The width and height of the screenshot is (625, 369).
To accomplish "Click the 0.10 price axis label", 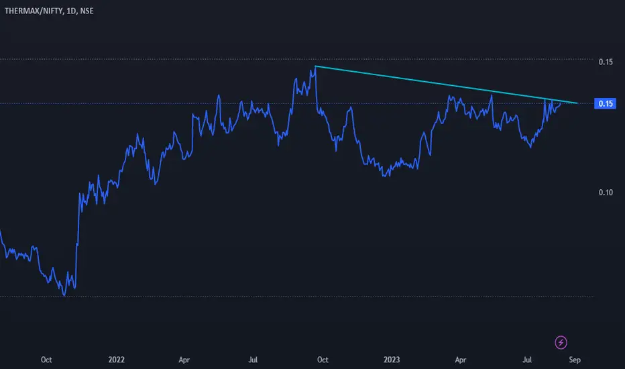I will click(x=606, y=193).
